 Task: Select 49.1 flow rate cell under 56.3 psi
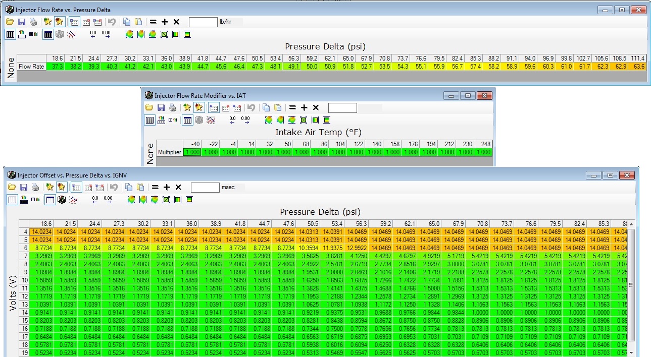click(x=292, y=66)
